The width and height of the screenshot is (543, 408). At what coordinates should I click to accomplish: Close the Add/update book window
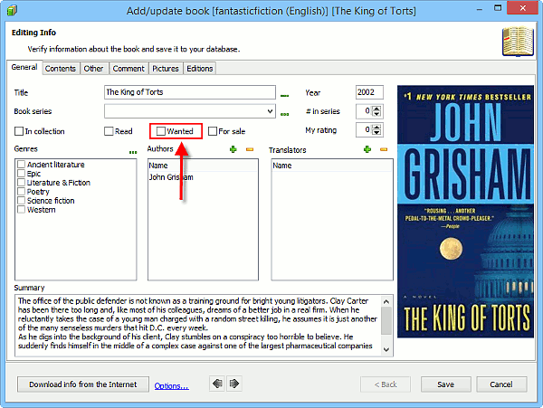coord(522,8)
